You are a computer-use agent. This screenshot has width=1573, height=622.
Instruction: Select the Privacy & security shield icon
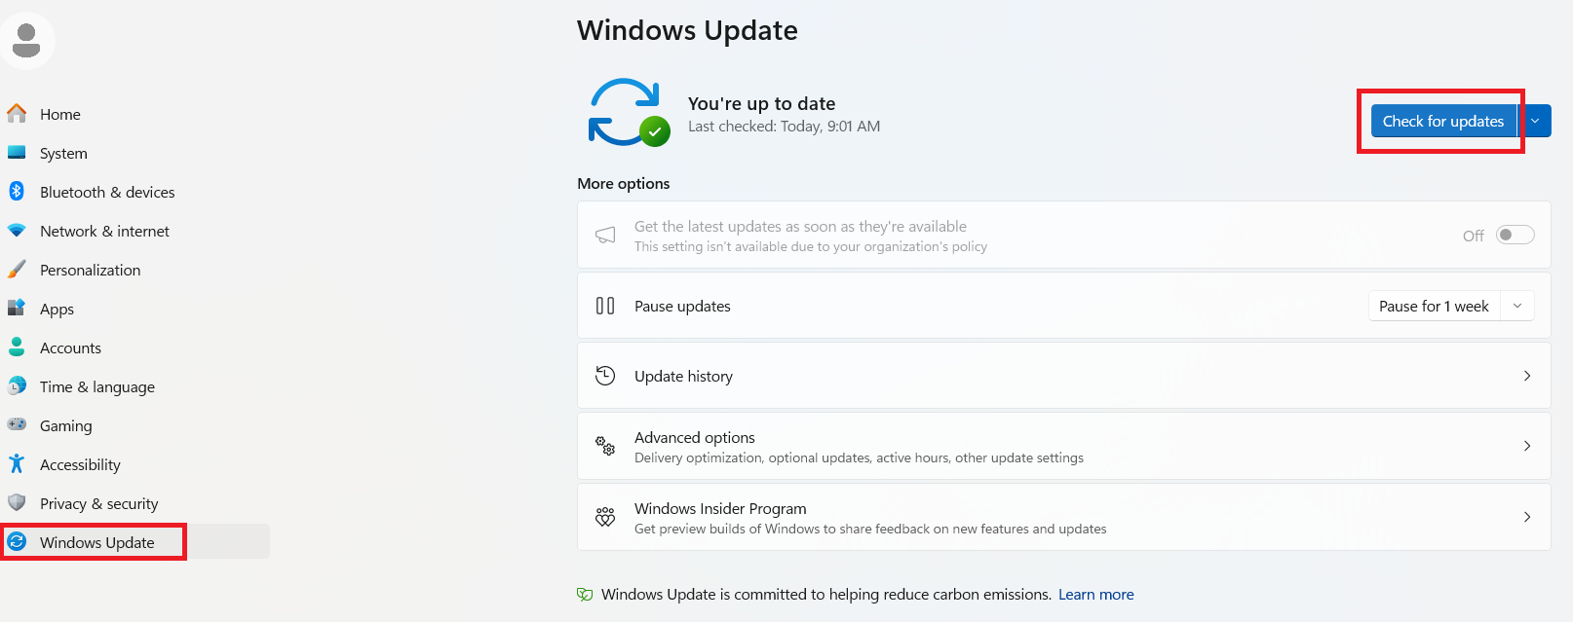(17, 503)
